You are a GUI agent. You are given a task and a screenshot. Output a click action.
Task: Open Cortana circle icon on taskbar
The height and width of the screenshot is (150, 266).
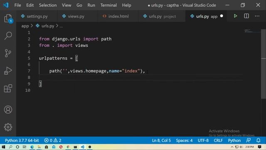17,147
